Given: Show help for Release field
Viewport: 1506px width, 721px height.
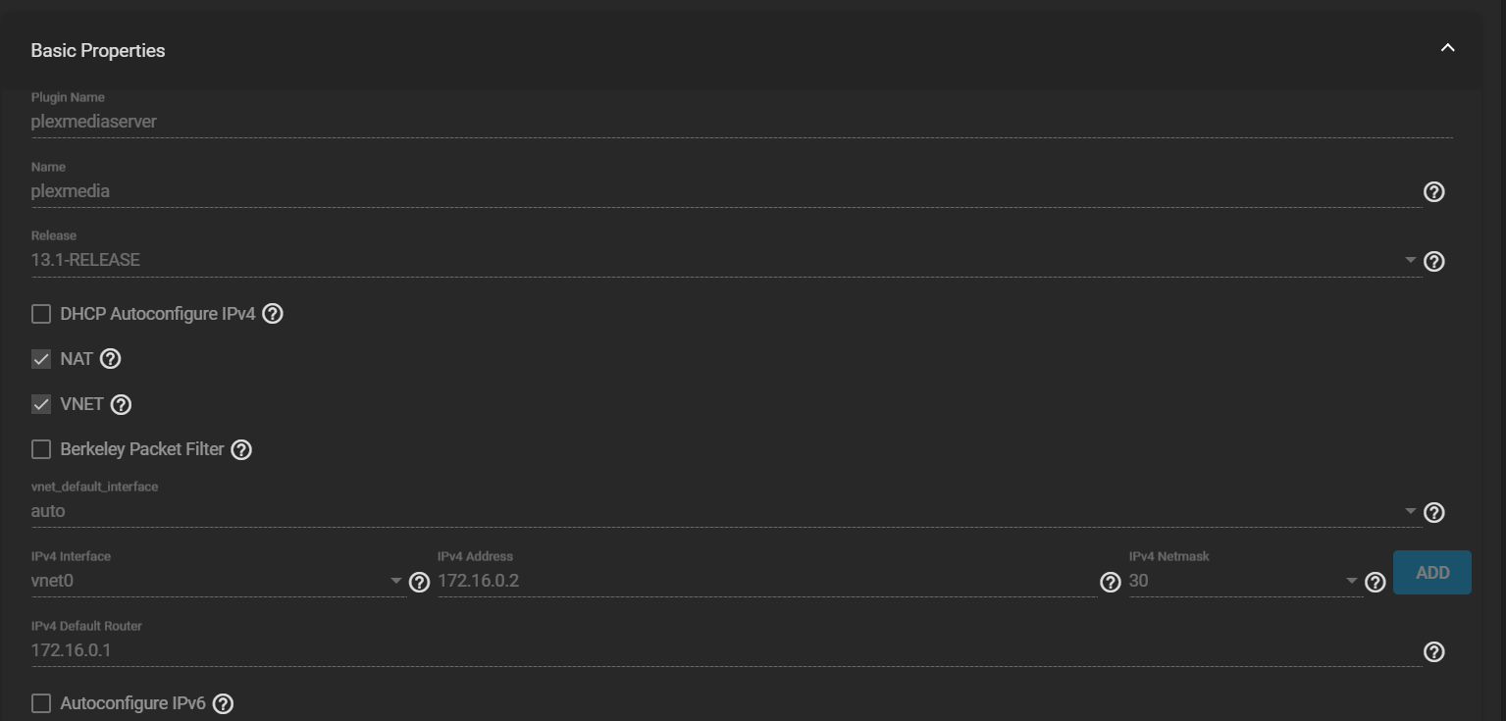Looking at the screenshot, I should [x=1433, y=262].
